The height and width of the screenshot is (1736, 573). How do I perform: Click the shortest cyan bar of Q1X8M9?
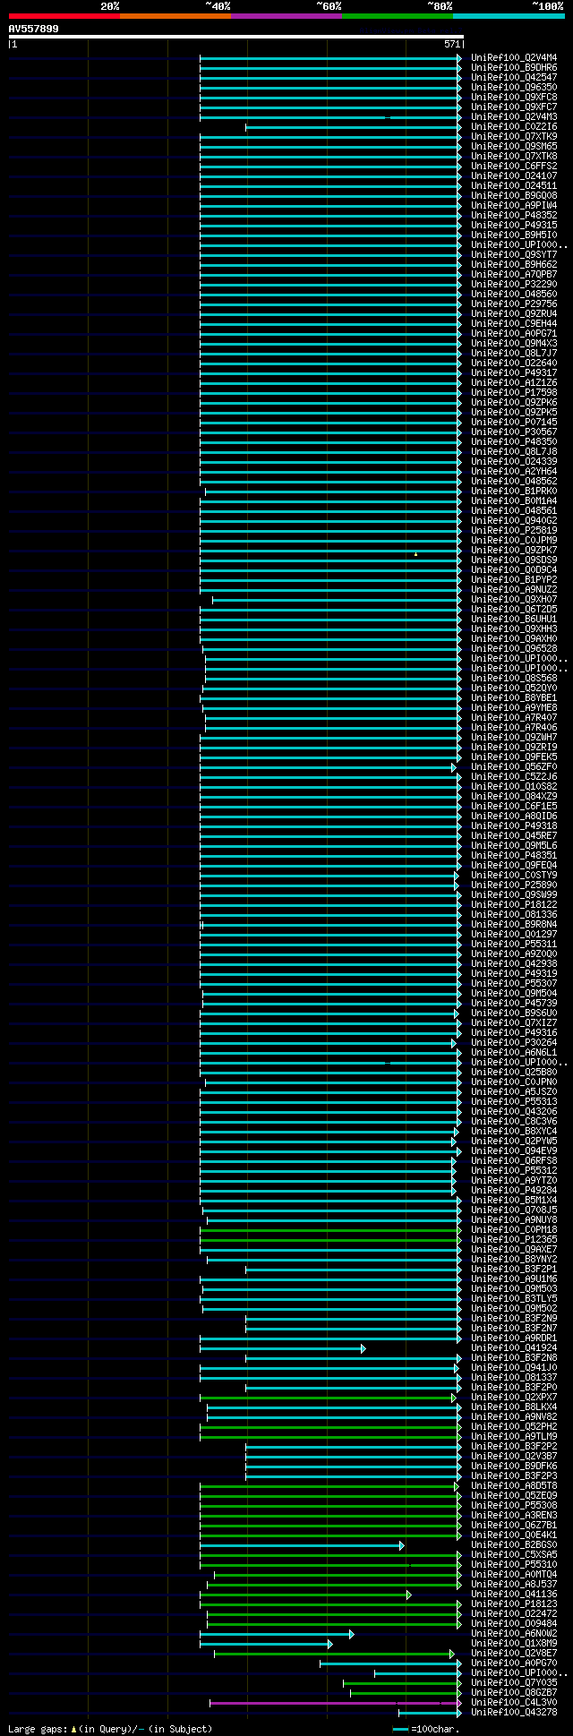tap(266, 1643)
